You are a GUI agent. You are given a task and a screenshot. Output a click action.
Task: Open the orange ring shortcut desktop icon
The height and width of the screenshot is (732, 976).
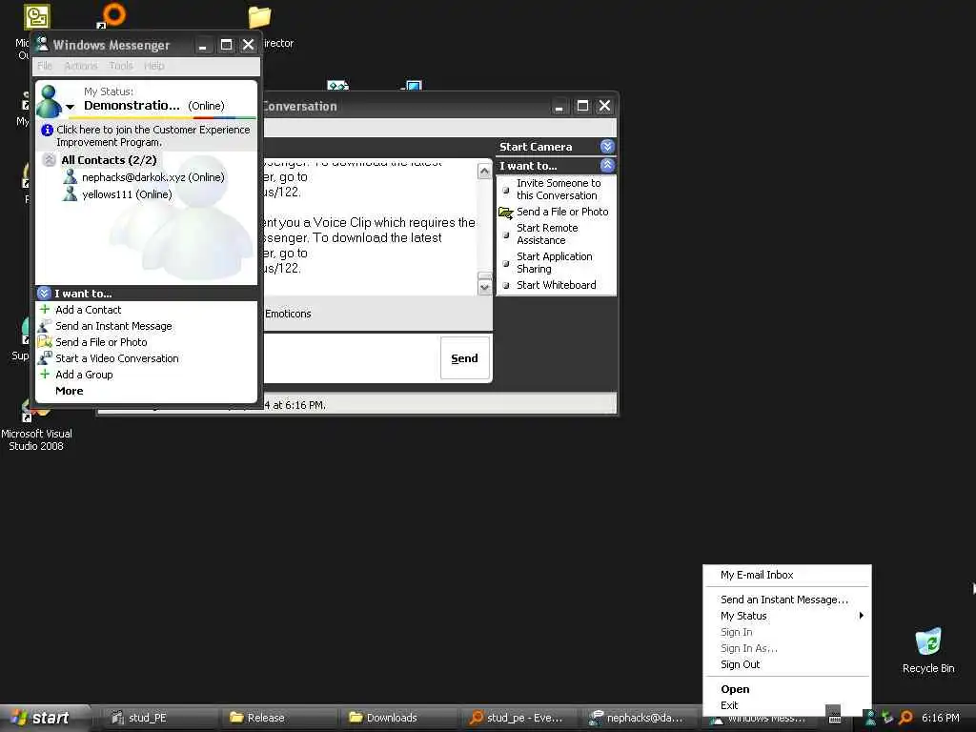tap(112, 15)
